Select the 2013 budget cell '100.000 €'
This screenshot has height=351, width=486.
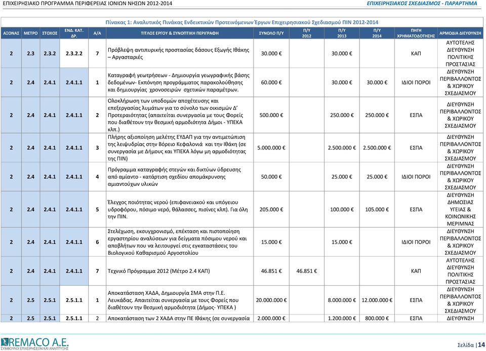[x=342, y=210]
